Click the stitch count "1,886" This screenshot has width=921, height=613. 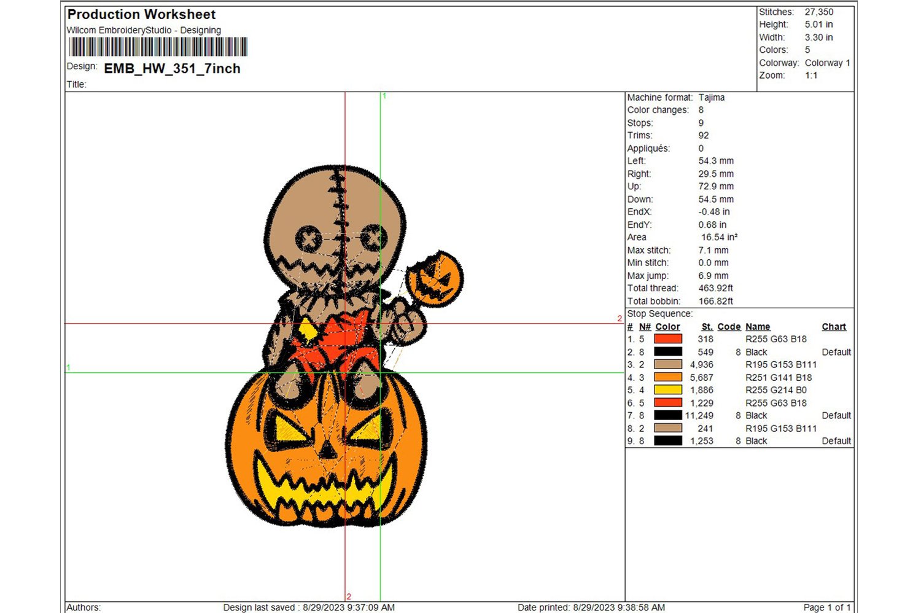(x=702, y=390)
